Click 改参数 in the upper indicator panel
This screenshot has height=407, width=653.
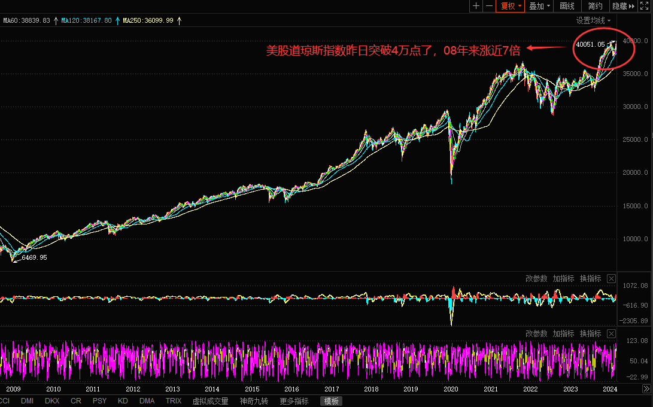coord(536,278)
